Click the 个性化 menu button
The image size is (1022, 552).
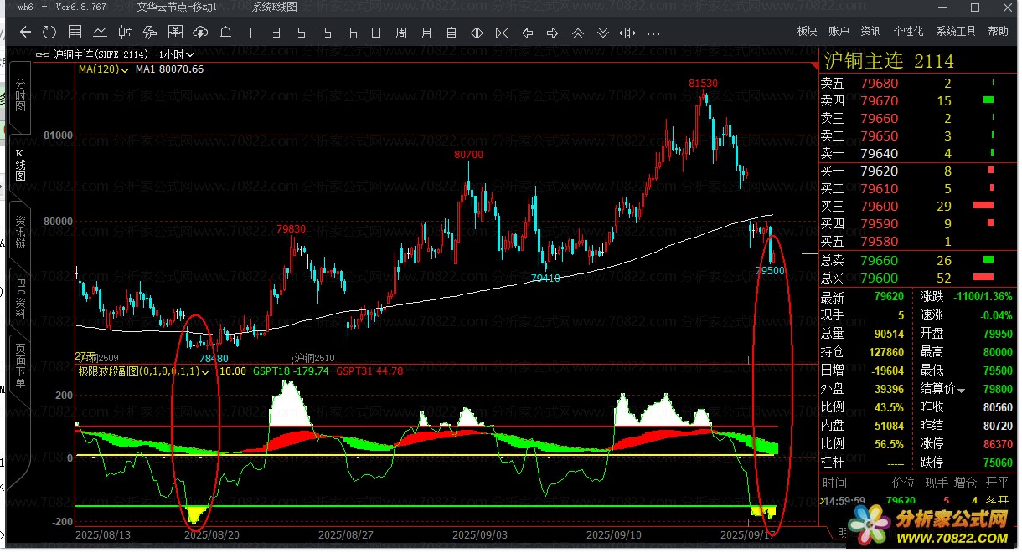(x=908, y=32)
